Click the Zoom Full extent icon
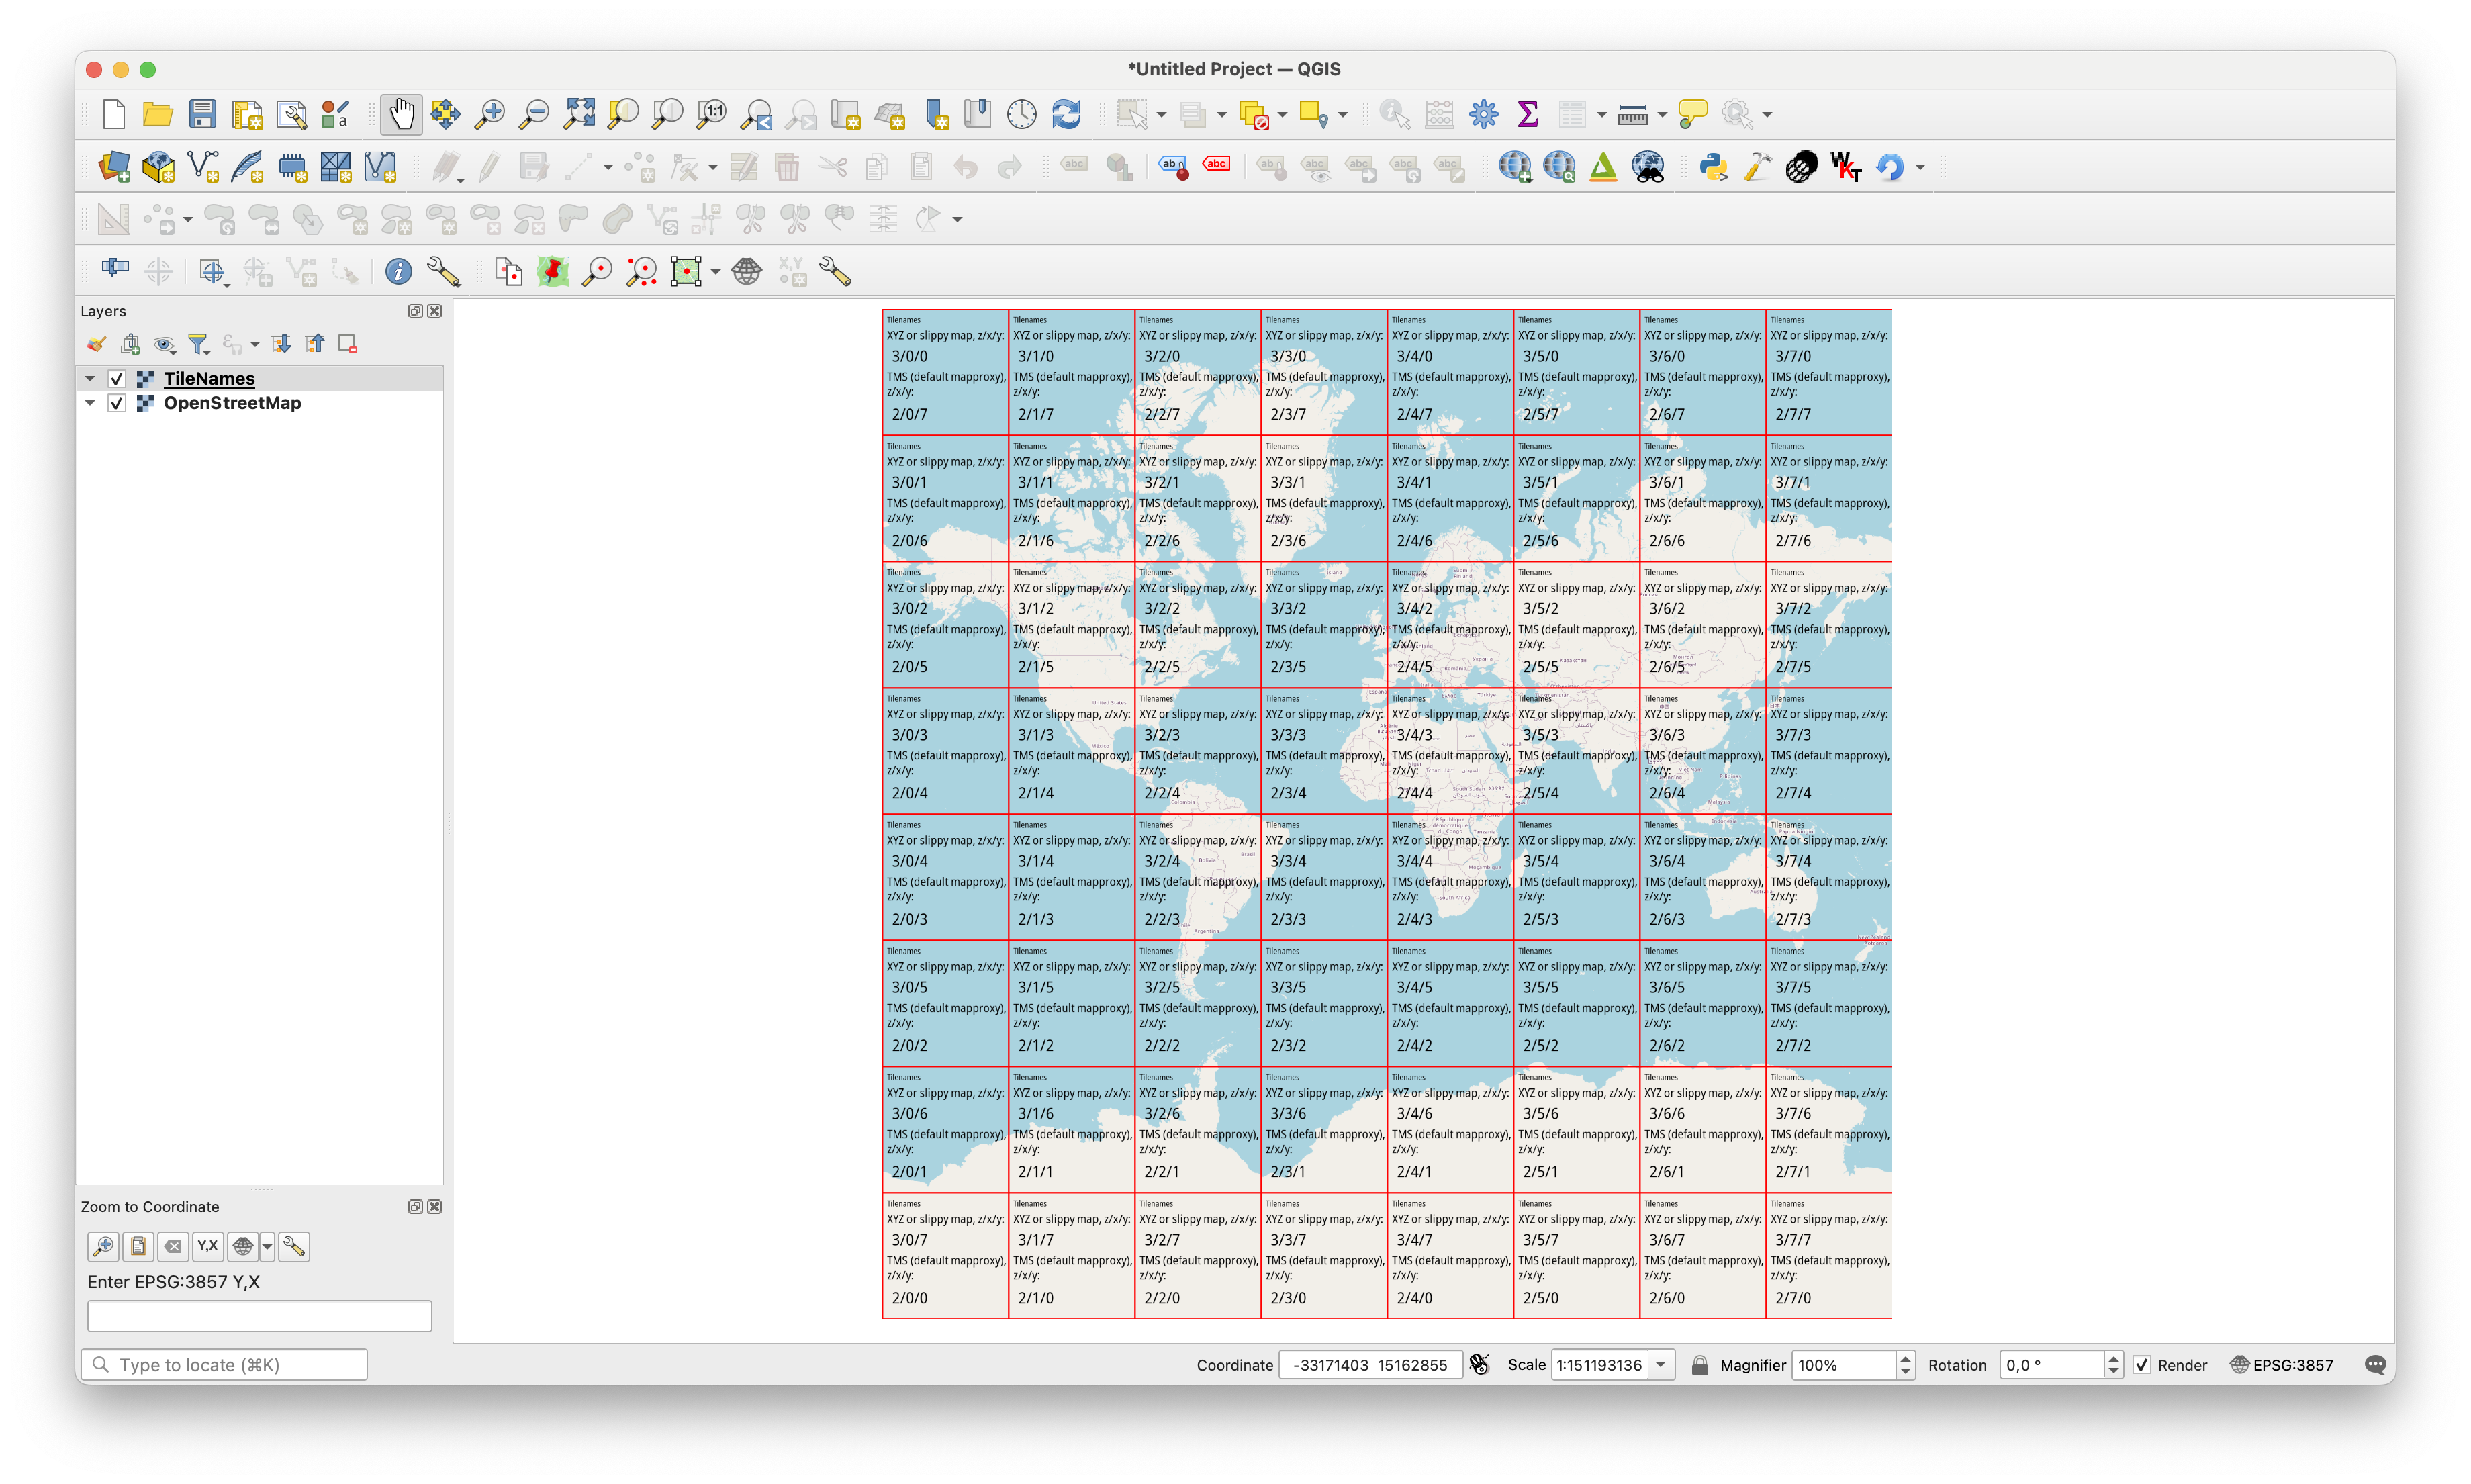 (578, 114)
